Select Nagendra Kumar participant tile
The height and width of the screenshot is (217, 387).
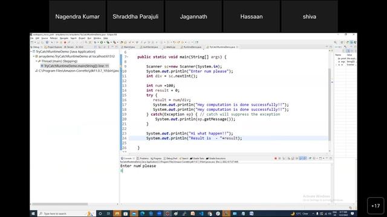click(x=77, y=16)
